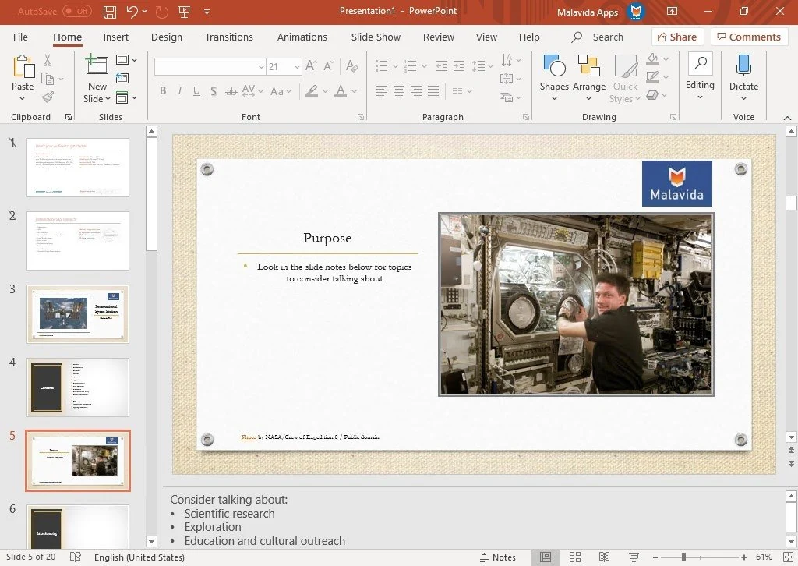Click the Undo arrow icon
Screen dimensions: 798x566
coord(132,11)
